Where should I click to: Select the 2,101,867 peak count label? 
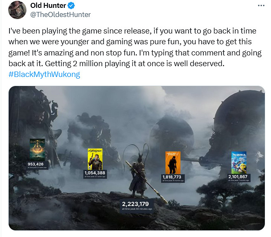[239, 177]
